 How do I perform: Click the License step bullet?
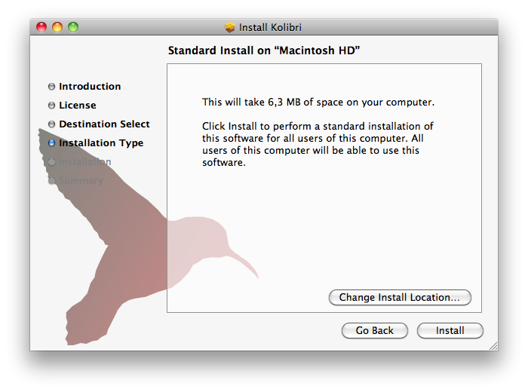tap(51, 106)
